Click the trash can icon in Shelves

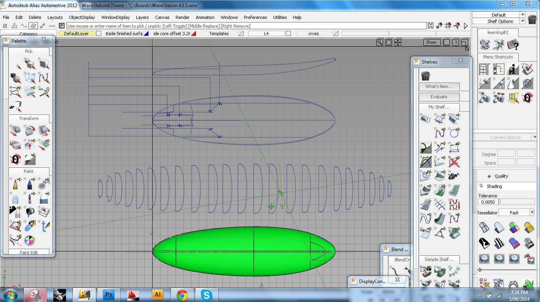(426, 75)
